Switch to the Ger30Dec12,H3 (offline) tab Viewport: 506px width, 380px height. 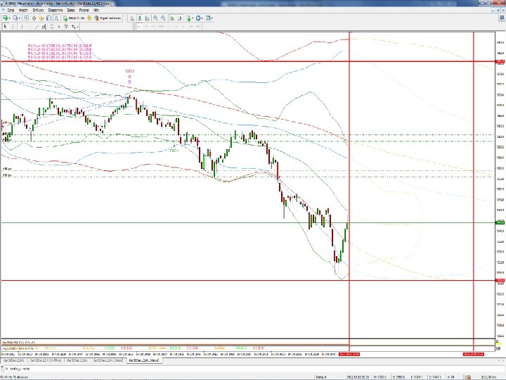tap(46, 360)
